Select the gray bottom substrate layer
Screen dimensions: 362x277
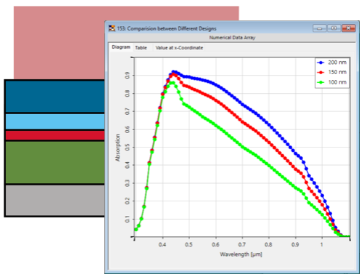pos(55,201)
